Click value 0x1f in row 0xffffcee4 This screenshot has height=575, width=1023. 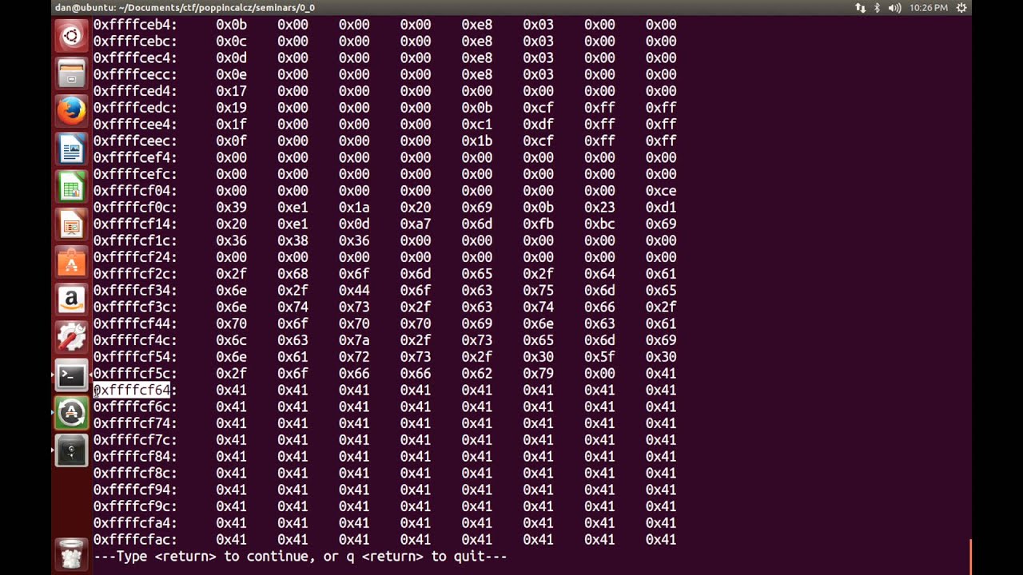tap(231, 125)
